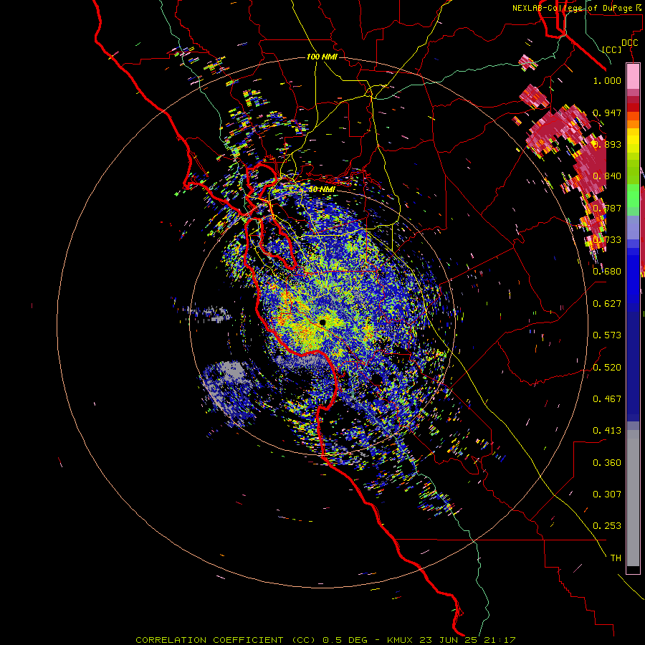
Task: Pick the light pink top color-scale segment
Action: click(633, 76)
